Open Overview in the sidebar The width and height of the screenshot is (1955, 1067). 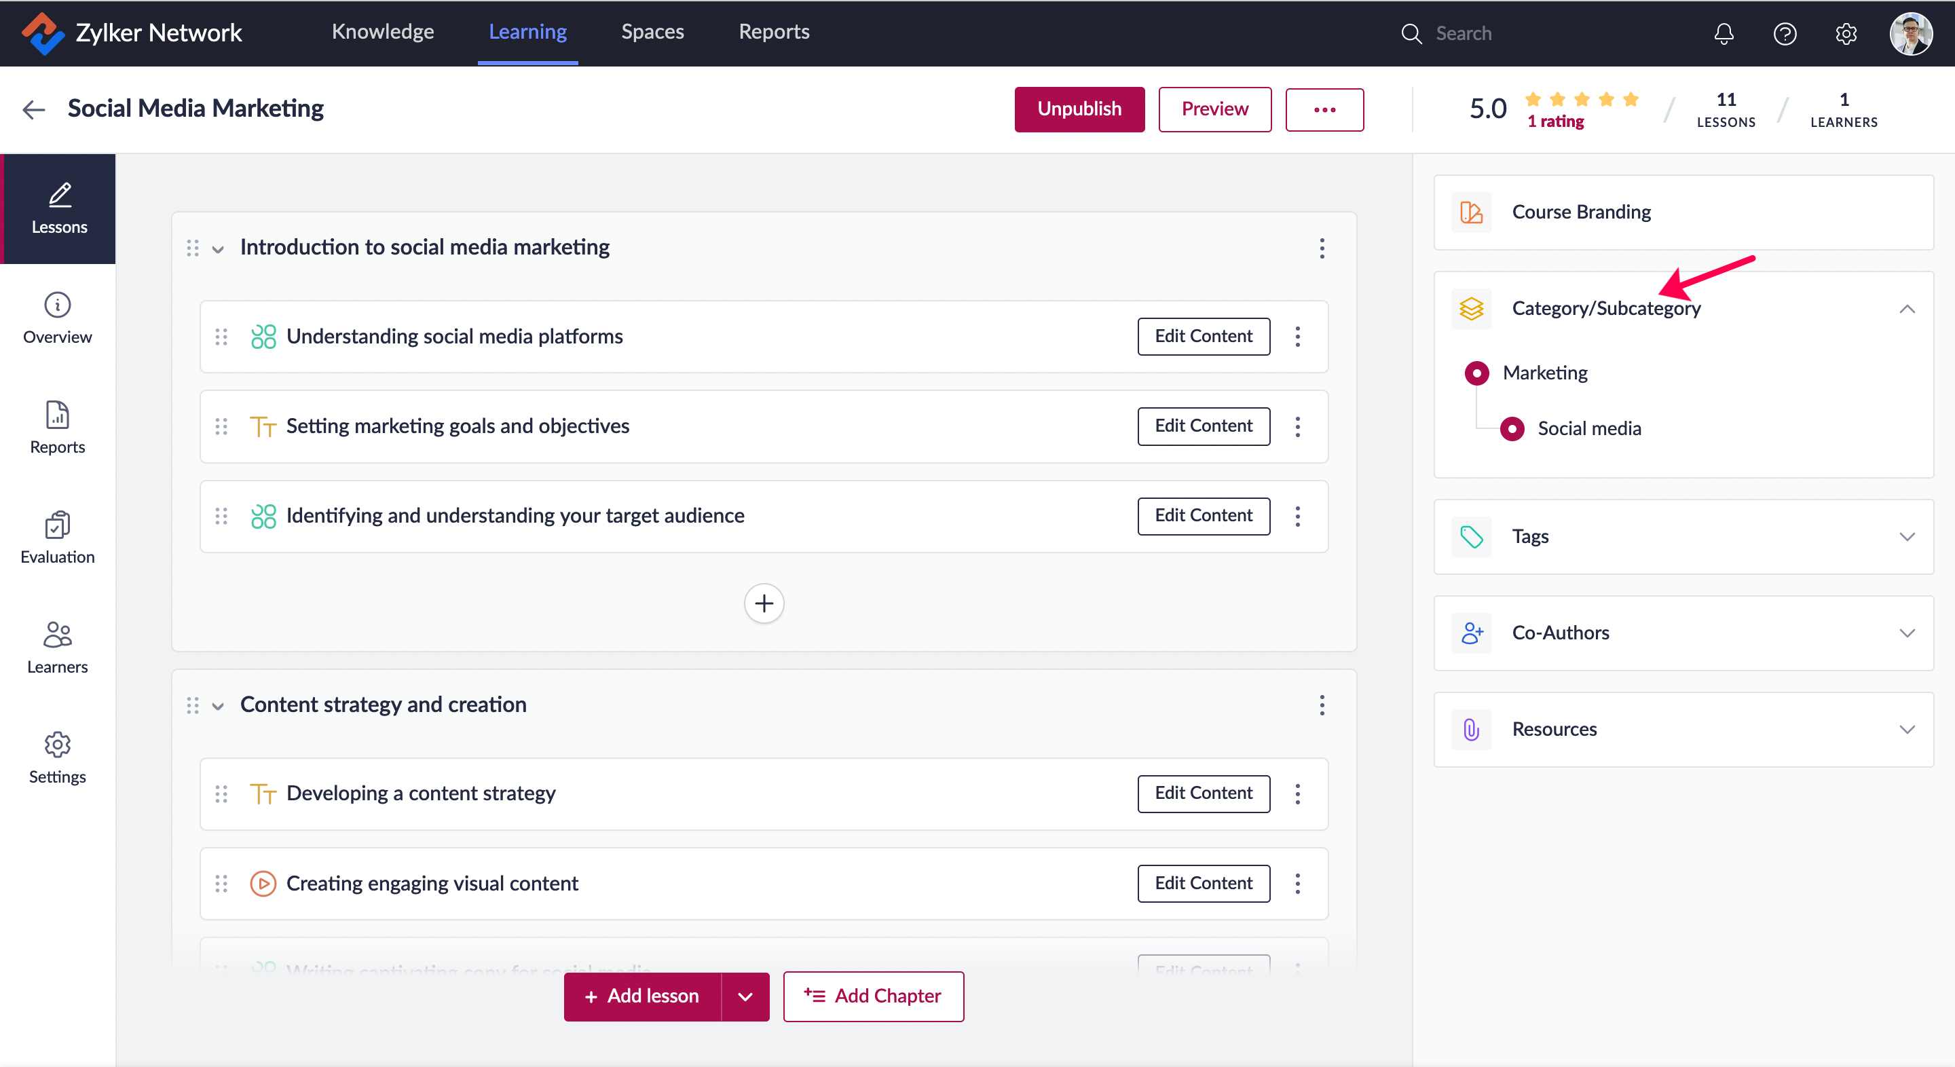58,318
